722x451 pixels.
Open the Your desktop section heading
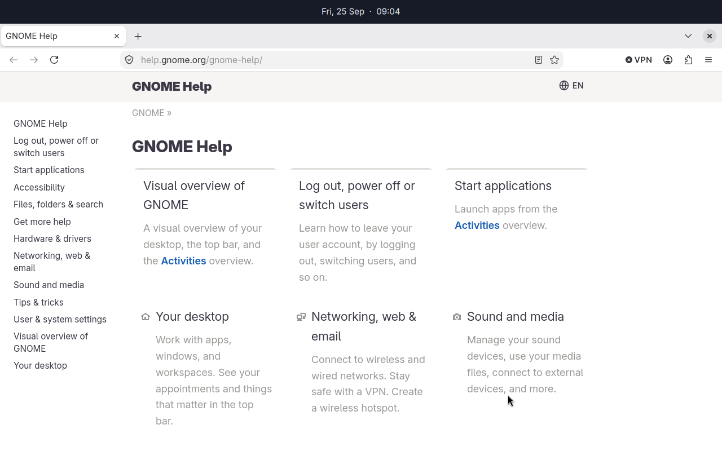(192, 316)
